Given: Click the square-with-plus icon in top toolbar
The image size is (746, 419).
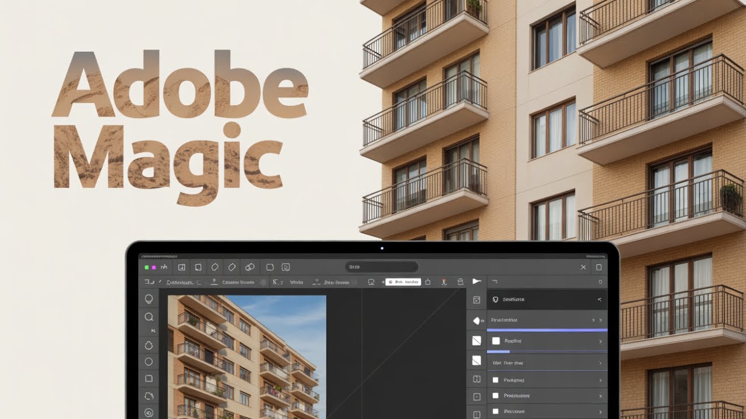Looking at the screenshot, I should pyautogui.click(x=181, y=267).
